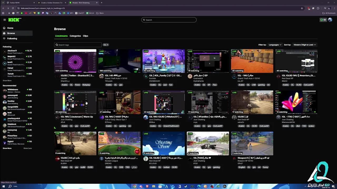Viewport: 337px width, 189px height.
Task: Open Starting Soon stream thumbnail
Action: [164, 143]
